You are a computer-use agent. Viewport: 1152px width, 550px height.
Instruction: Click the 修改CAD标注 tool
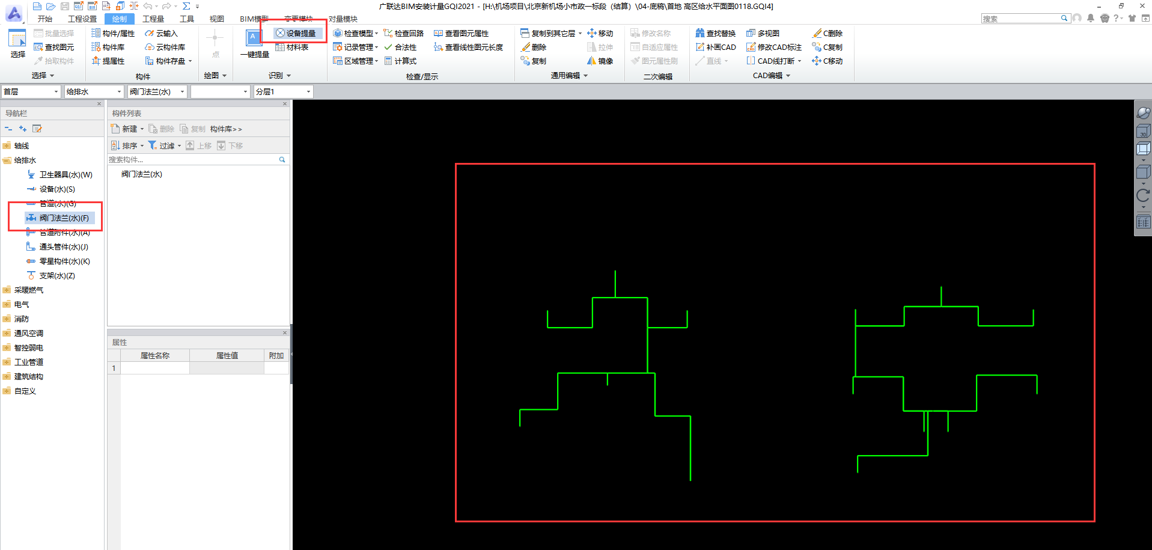[x=773, y=47]
